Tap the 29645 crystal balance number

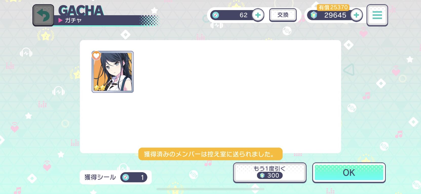click(335, 15)
